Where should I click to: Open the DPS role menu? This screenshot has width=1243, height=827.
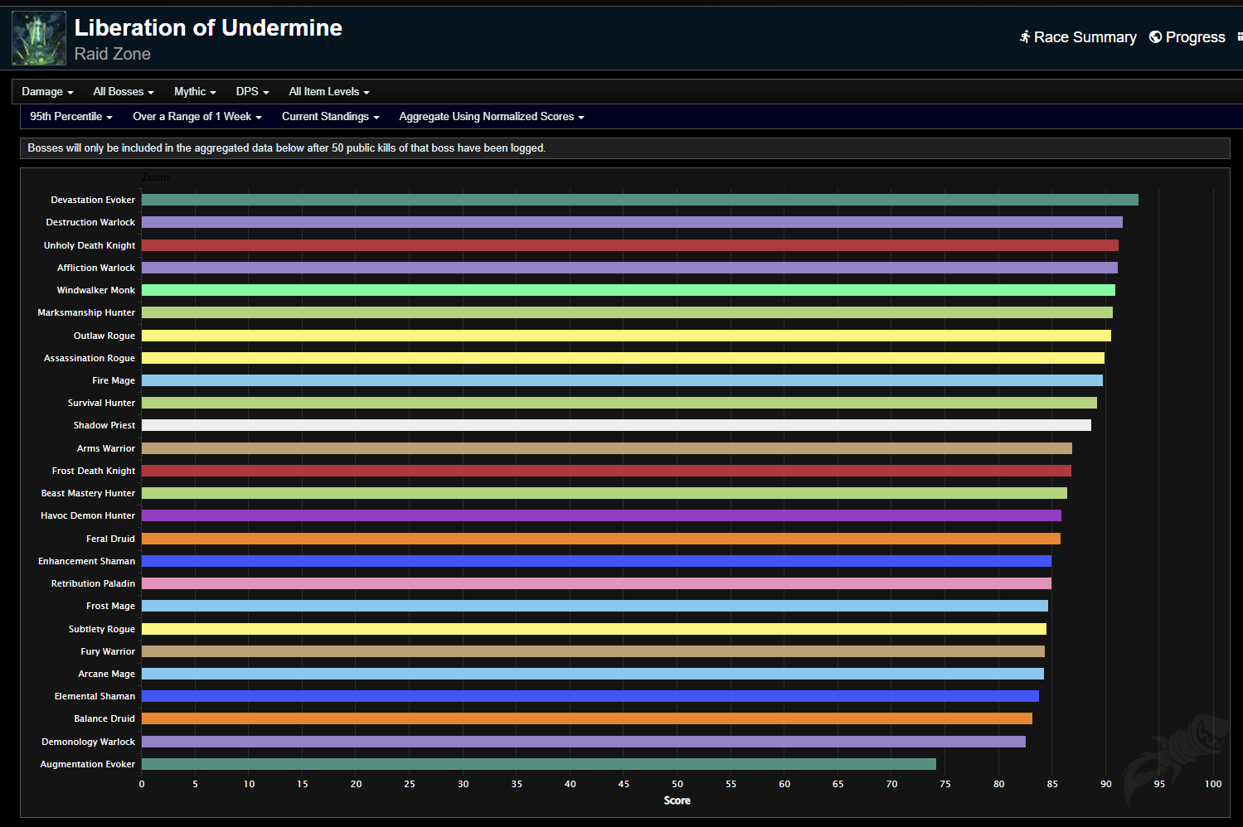click(x=252, y=92)
